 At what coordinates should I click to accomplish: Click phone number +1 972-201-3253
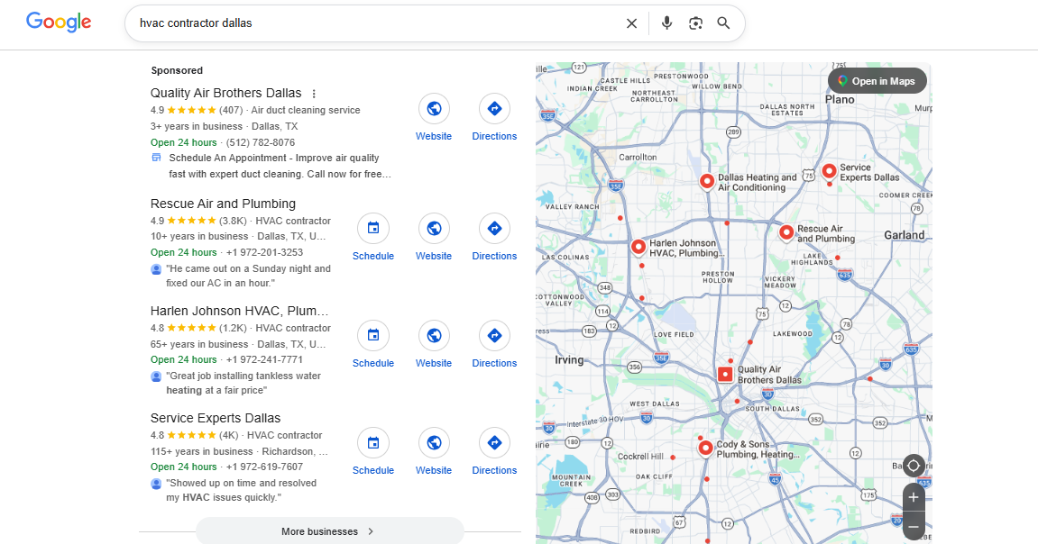pos(265,252)
